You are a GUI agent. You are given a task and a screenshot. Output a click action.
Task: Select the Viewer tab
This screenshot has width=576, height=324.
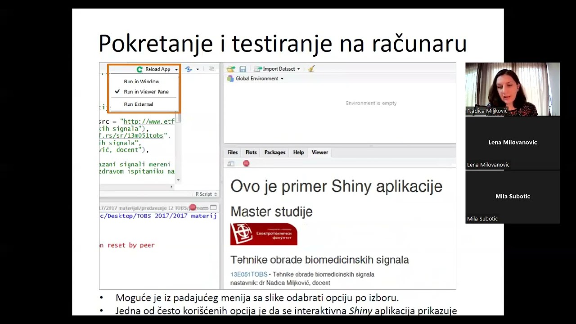pyautogui.click(x=320, y=153)
